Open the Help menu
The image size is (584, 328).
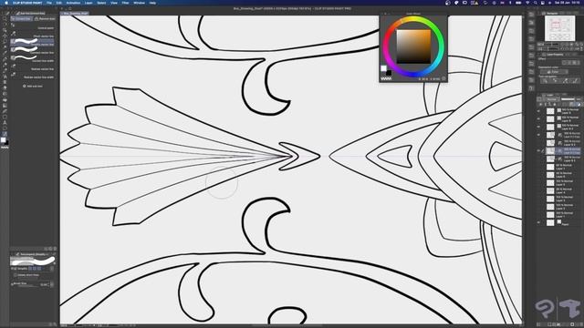pyautogui.click(x=152, y=3)
